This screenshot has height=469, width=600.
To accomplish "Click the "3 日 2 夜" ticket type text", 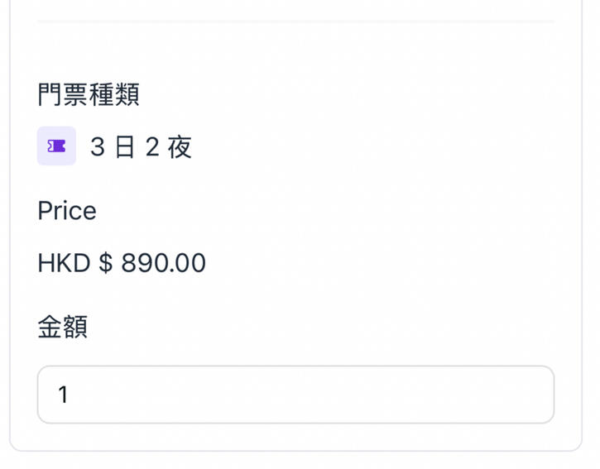I will pyautogui.click(x=141, y=147).
